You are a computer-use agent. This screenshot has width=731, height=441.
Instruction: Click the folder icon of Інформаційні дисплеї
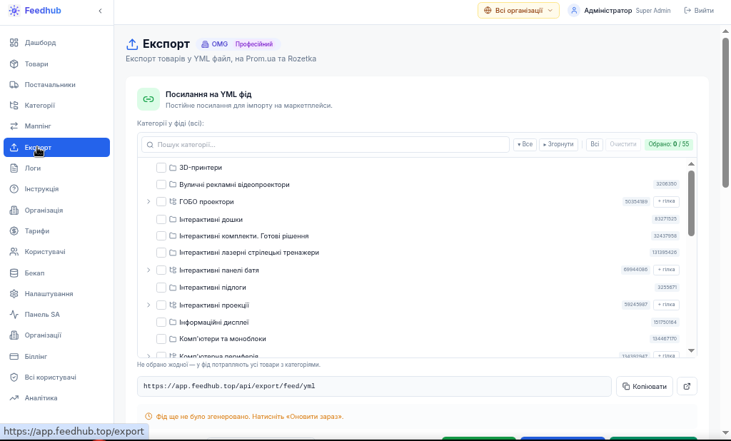[173, 323]
